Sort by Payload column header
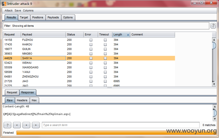The height and width of the screenshot is (138, 219). click(43, 34)
